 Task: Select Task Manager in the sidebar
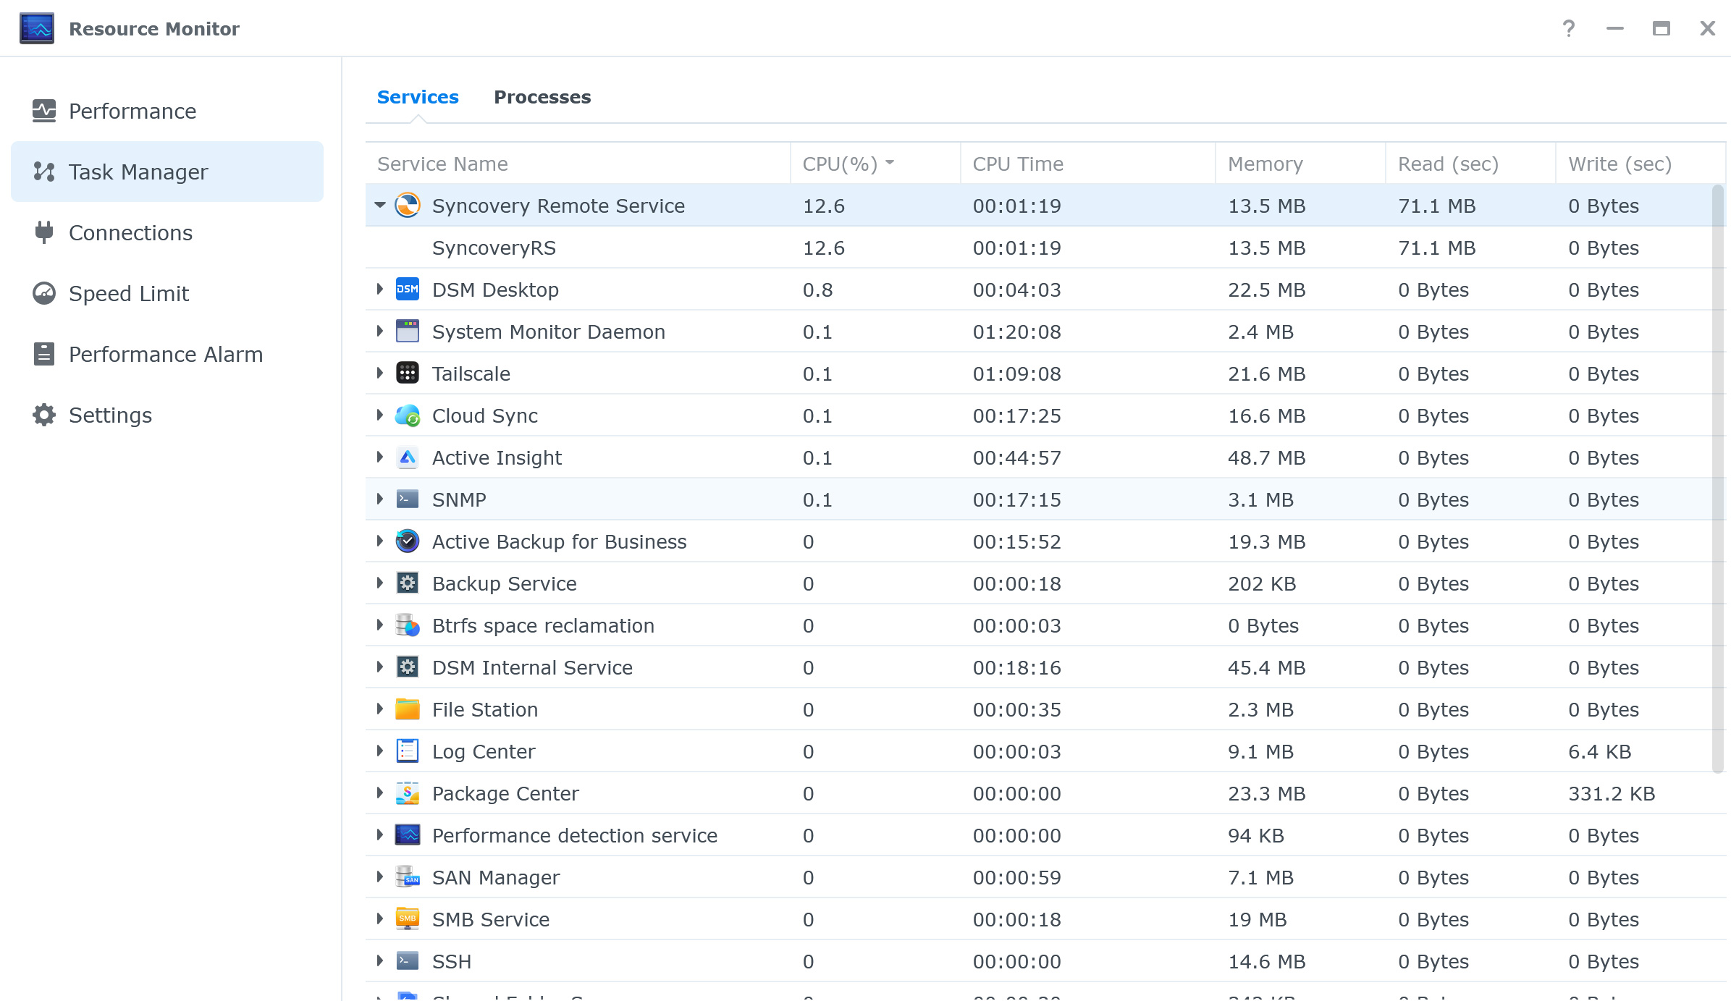click(167, 172)
